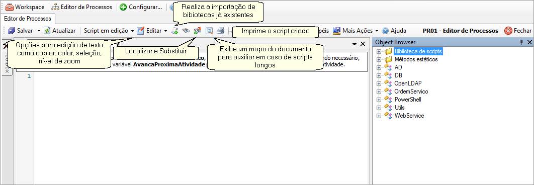Click the Mais Ações chart icon
Screen dimensions: 534x185
click(336, 31)
